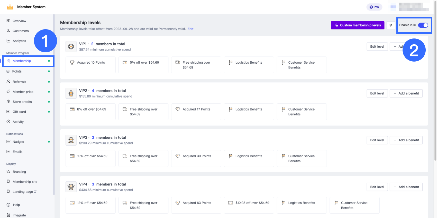Click Edit level for VIP1

[x=377, y=46]
